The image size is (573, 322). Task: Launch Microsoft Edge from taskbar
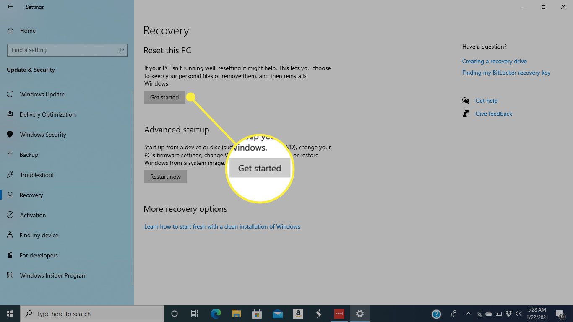(216, 314)
